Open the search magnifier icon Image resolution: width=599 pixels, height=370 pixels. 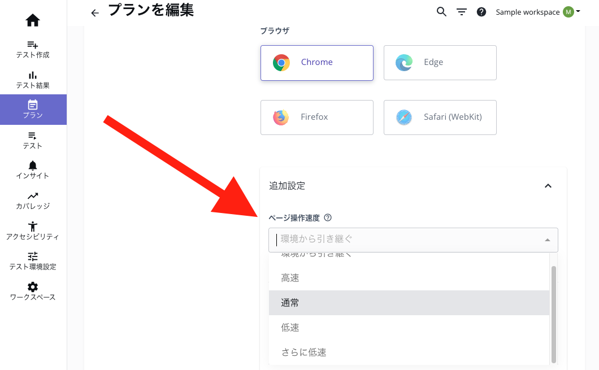pos(441,12)
